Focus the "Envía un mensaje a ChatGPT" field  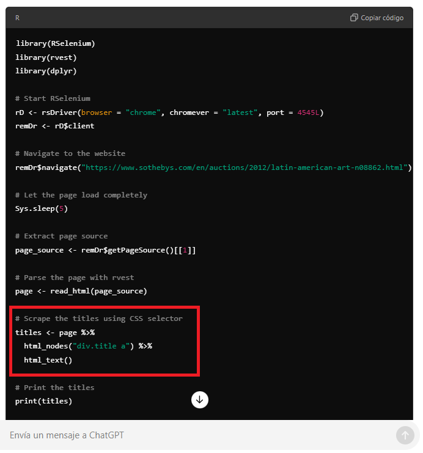click(x=196, y=435)
